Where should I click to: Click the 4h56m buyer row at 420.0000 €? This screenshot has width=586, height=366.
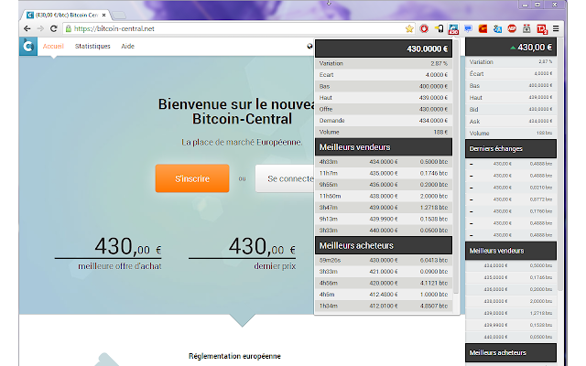tap(384, 283)
